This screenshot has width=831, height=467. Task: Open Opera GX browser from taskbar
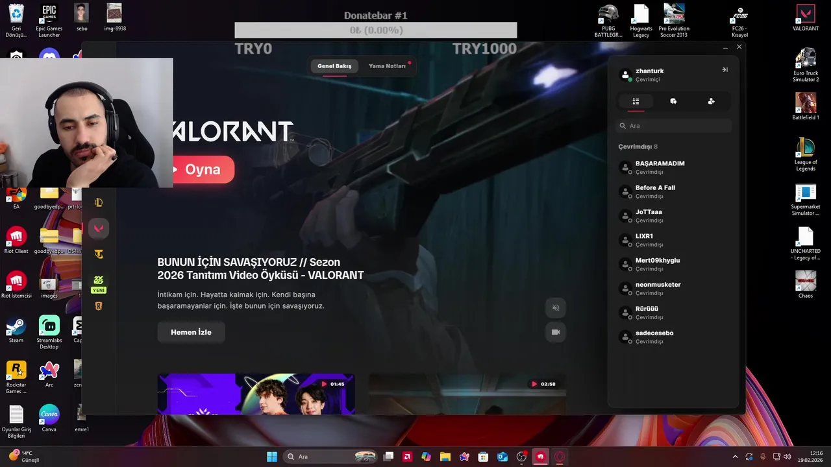pos(560,457)
